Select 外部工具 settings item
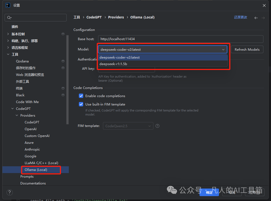The height and width of the screenshot is (201, 271). [22, 81]
